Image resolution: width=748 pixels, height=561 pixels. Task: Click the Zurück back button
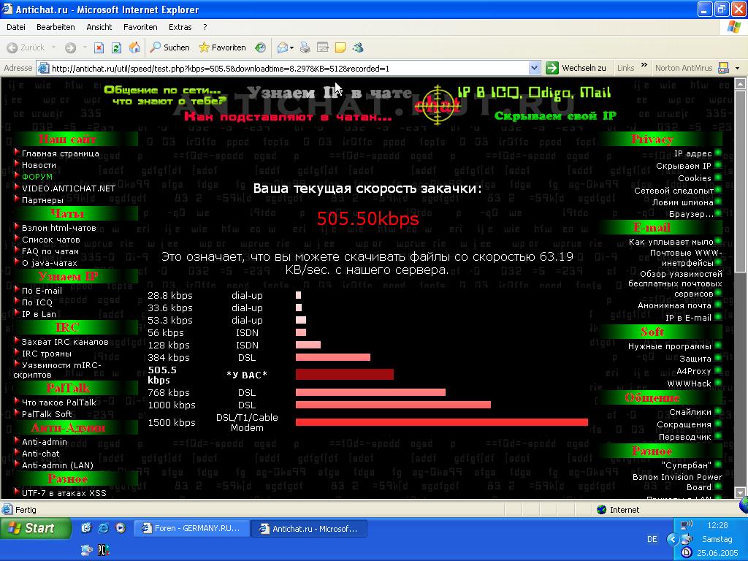[26, 47]
